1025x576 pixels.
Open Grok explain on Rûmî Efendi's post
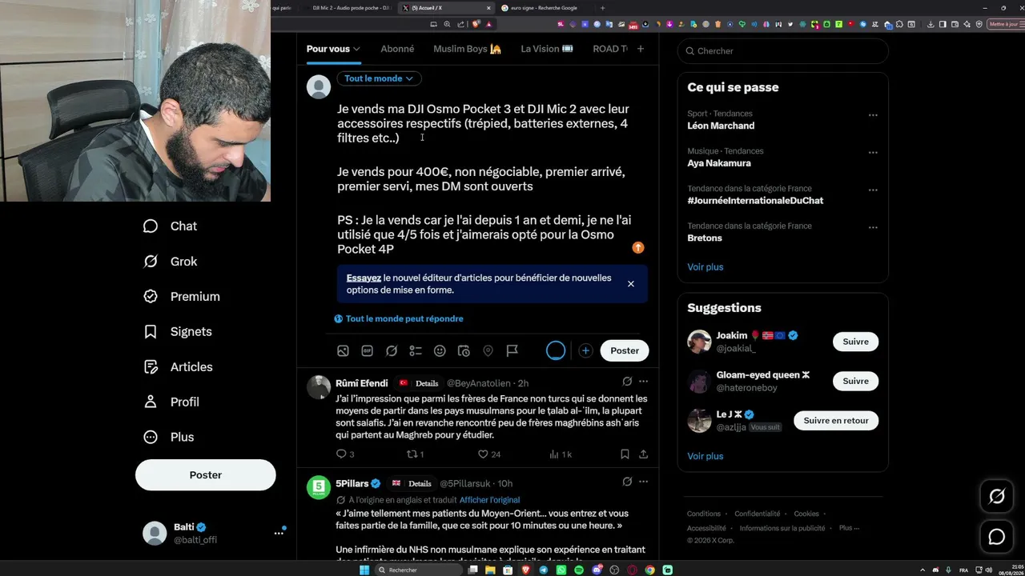(x=627, y=382)
